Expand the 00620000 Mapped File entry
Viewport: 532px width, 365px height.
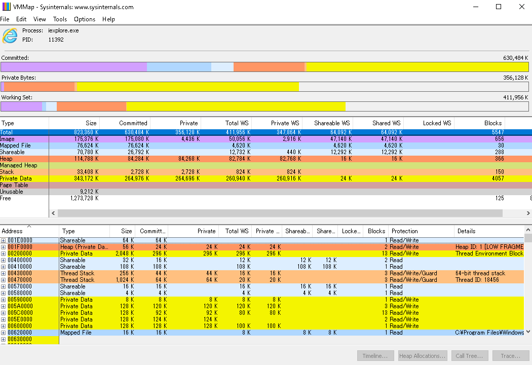4,333
